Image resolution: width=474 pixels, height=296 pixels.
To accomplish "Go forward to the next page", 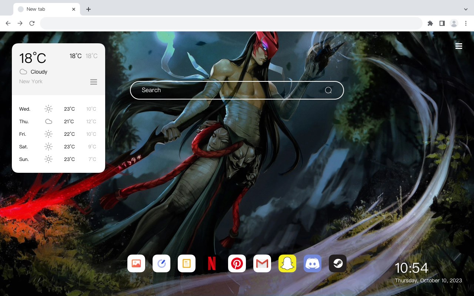I will pyautogui.click(x=20, y=23).
